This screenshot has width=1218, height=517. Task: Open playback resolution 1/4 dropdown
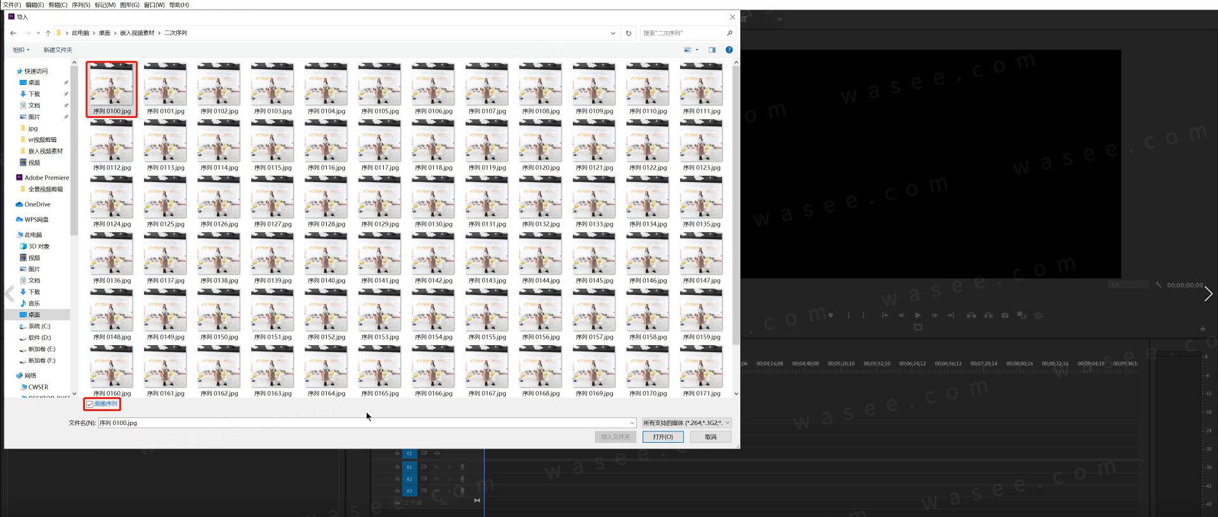1129,285
